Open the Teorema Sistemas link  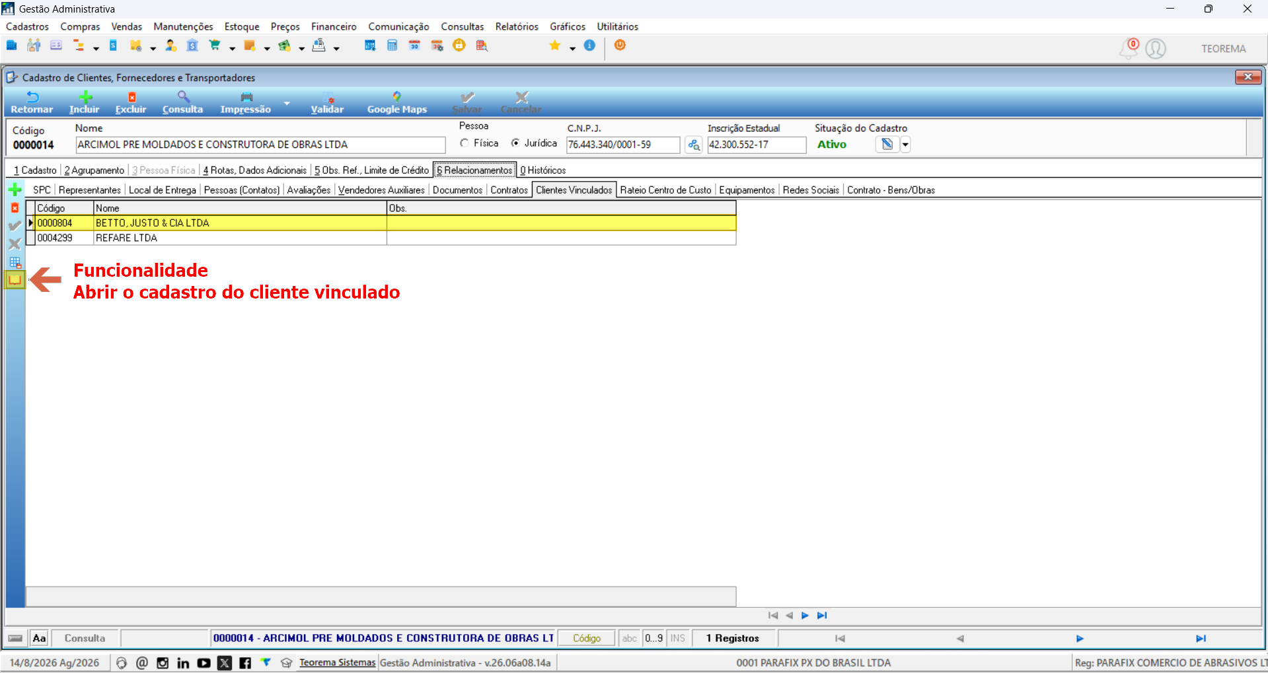pos(337,662)
